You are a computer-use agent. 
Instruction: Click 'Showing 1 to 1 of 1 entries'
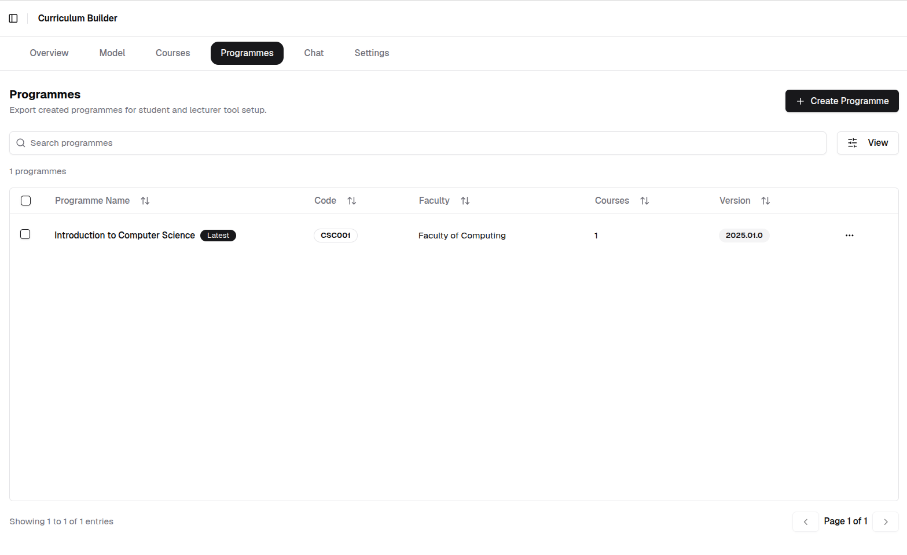61,521
